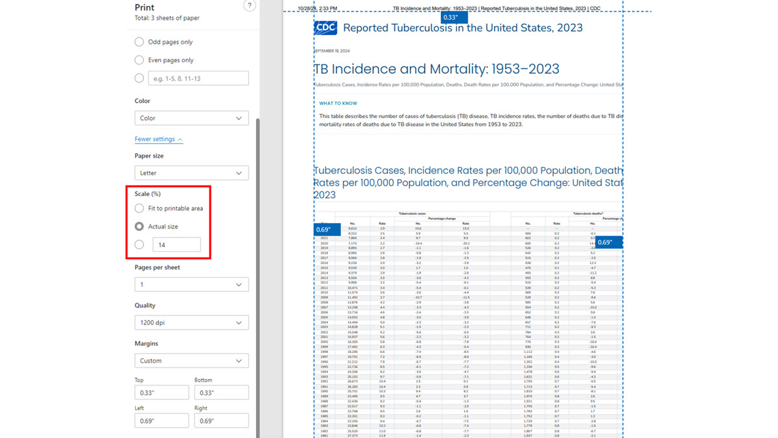Open the Pages per sheet dropdown

coord(191,284)
